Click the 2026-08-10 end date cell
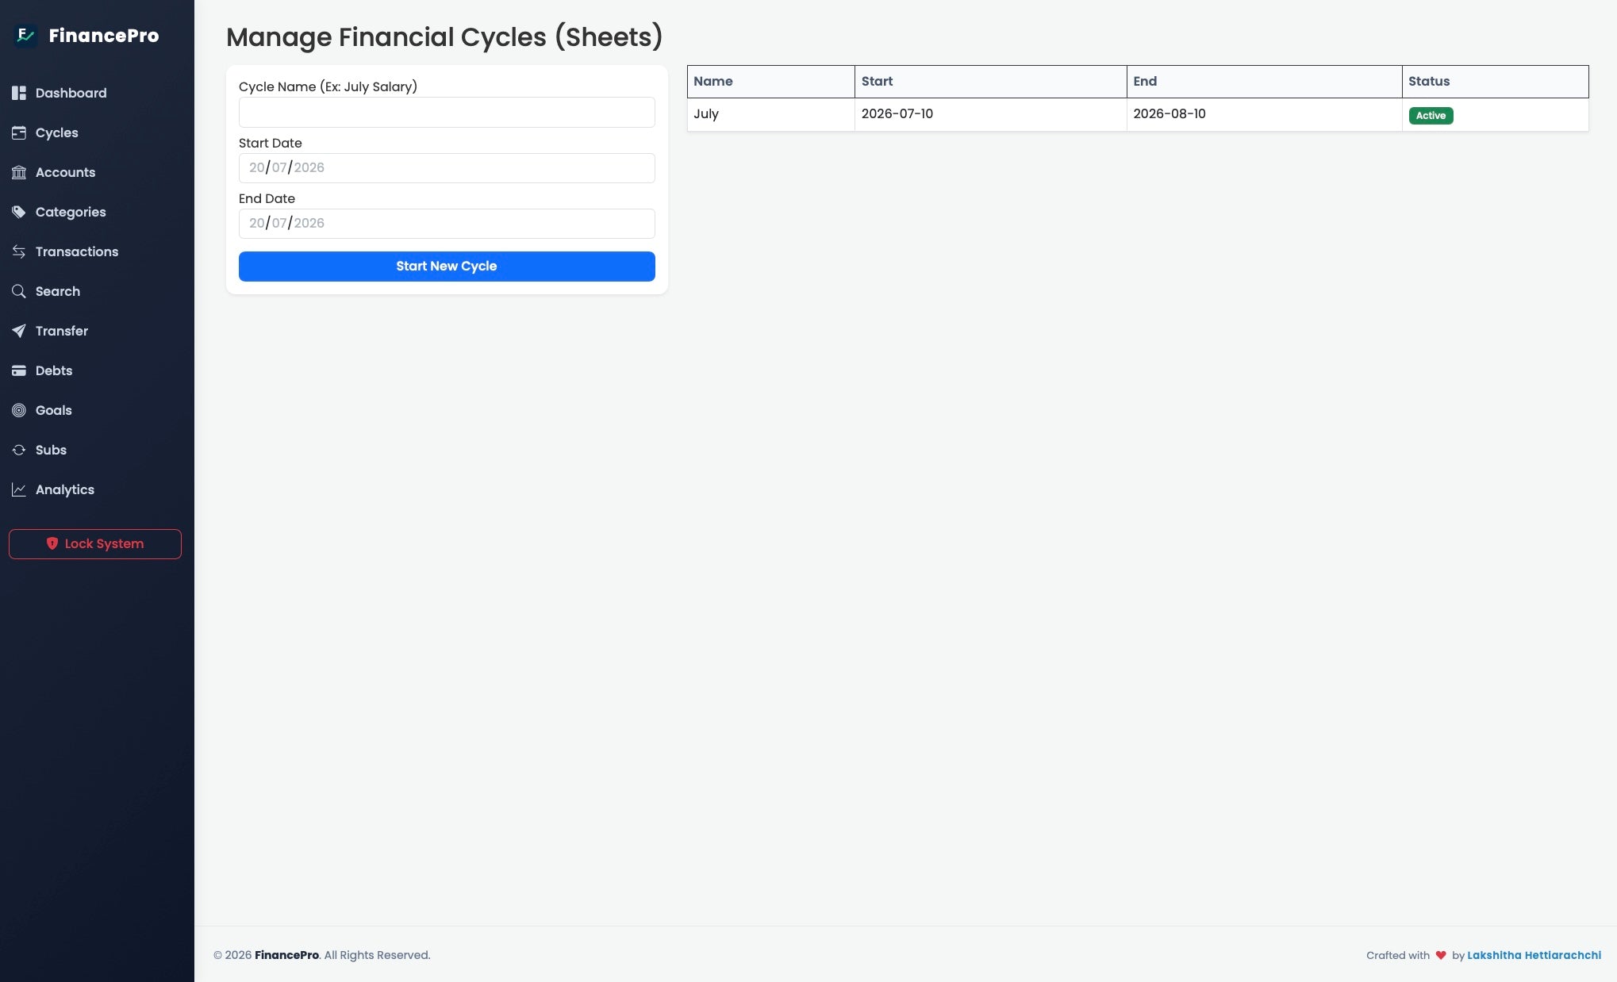This screenshot has width=1617, height=982. (x=1264, y=114)
